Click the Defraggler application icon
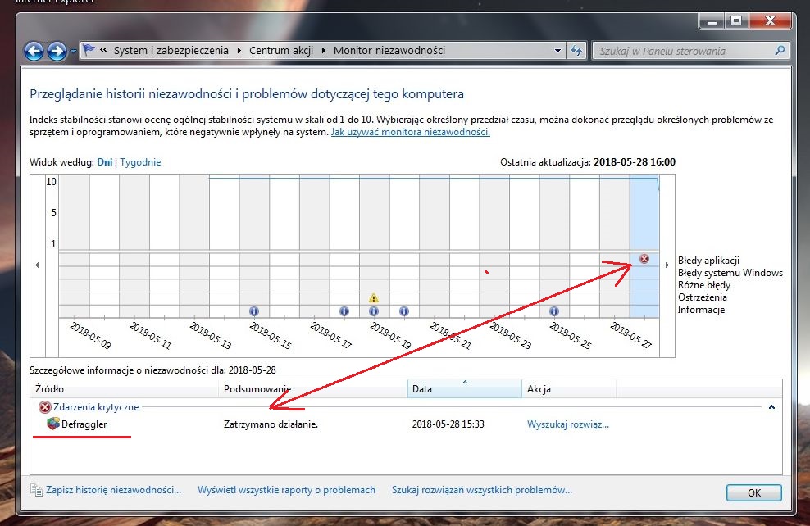The width and height of the screenshot is (810, 526). pos(53,424)
